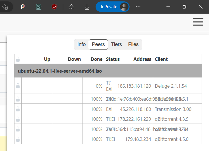Click lock icon in the row above Transmission 3.00
The image size is (209, 151).
click(x=18, y=99)
